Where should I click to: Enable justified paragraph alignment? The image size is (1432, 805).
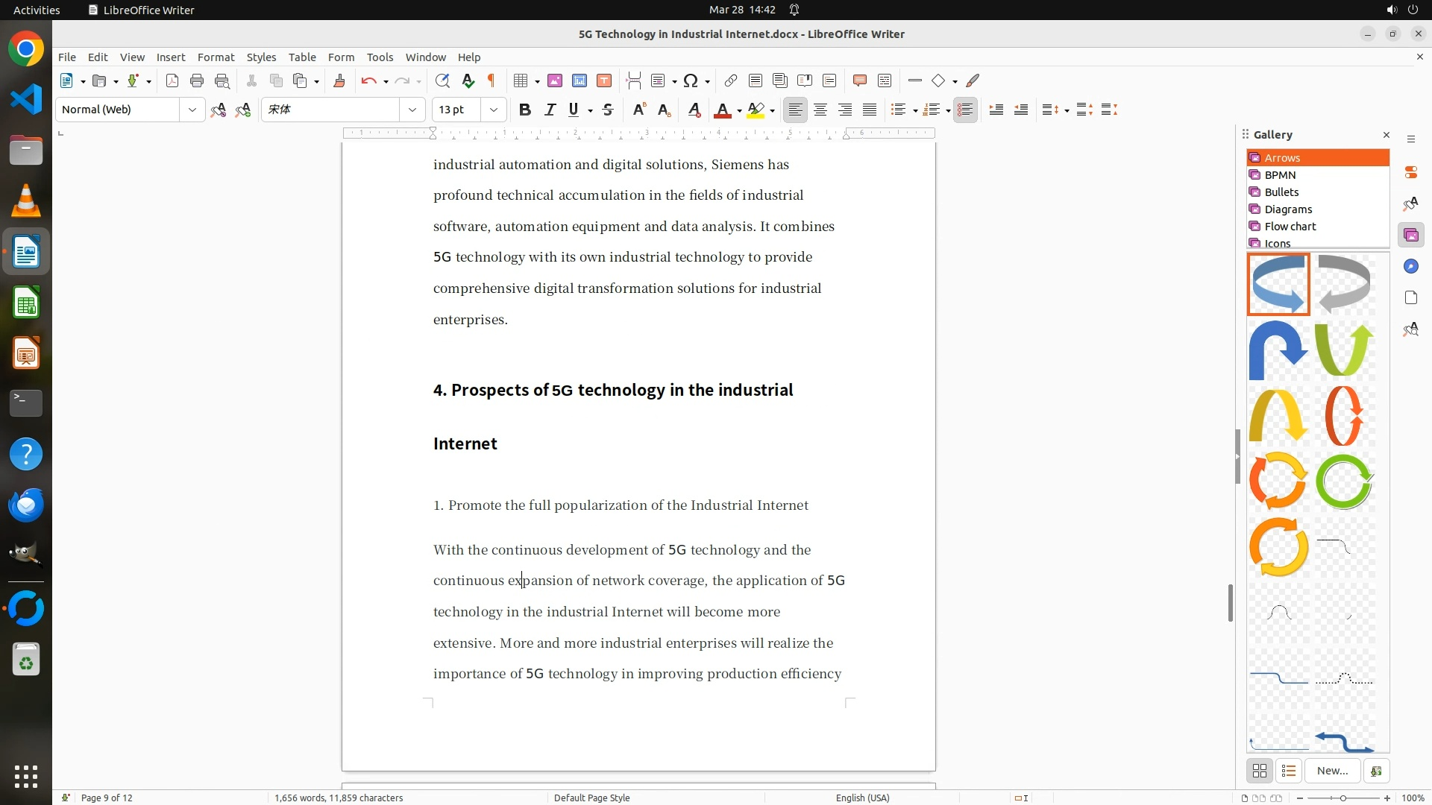870,110
